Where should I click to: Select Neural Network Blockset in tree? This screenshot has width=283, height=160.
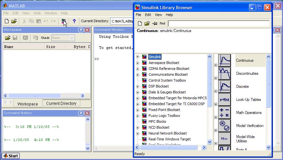click(x=168, y=133)
